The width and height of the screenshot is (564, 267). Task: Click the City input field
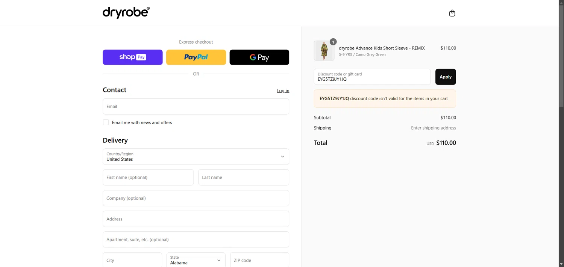[132, 260]
